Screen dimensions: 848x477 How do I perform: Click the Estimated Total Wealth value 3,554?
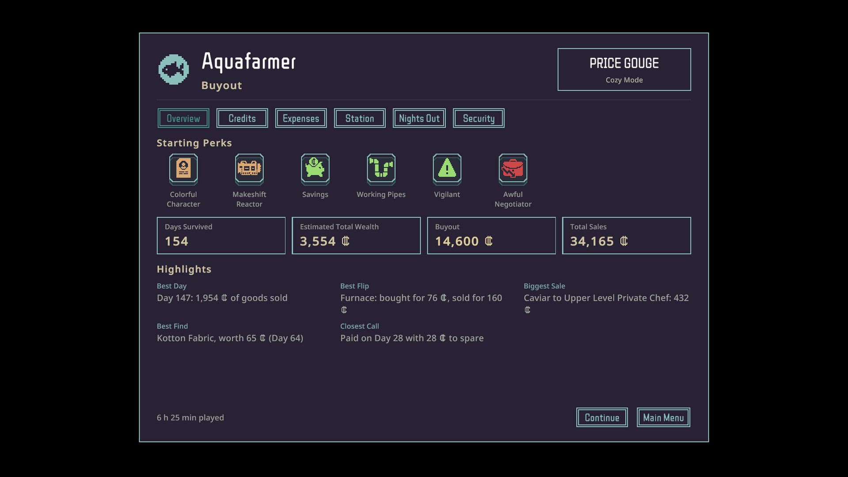pos(325,242)
